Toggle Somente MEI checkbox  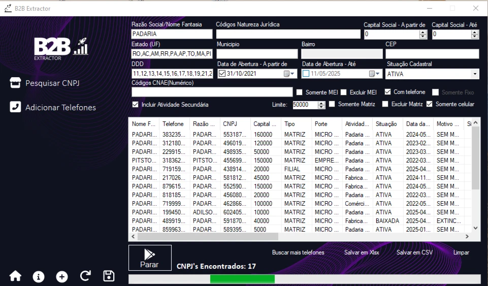(300, 92)
